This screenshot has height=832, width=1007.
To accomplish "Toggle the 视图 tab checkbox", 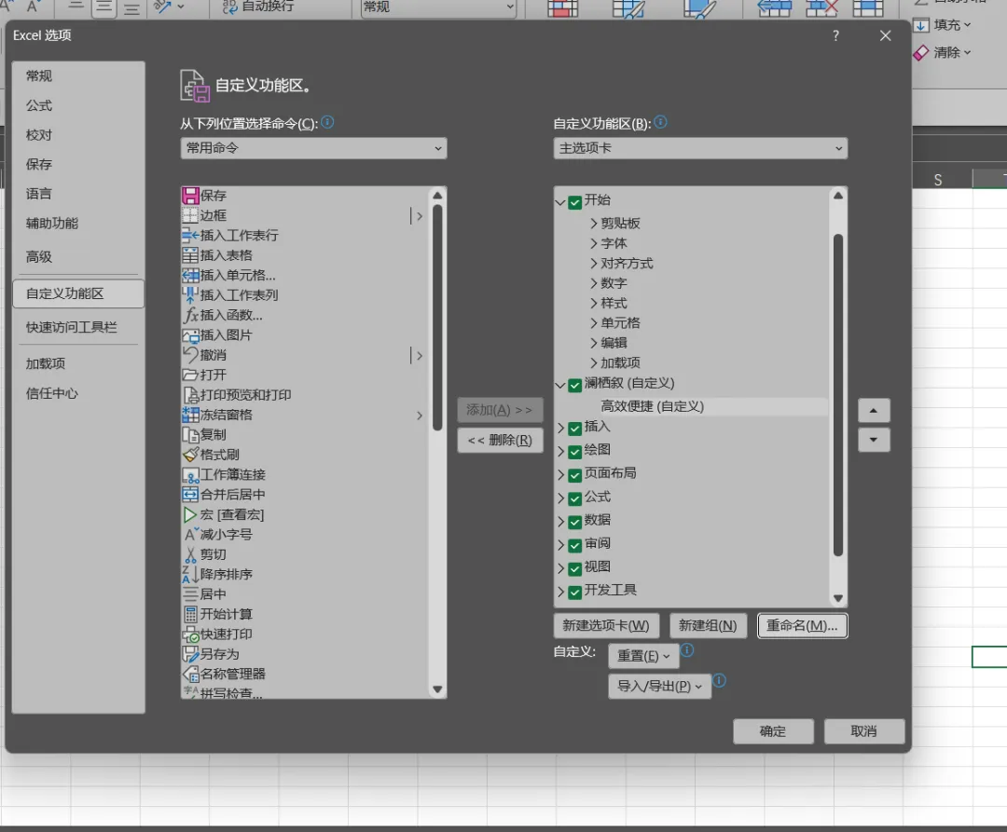I will pos(574,568).
